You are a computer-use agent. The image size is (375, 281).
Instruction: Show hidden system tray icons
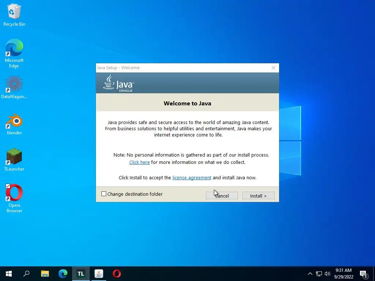(310, 274)
